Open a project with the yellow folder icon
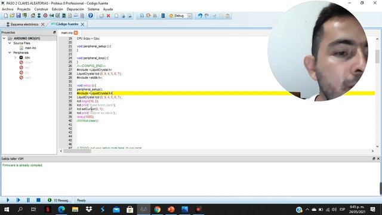This screenshot has height=215, width=382. [x=12, y=16]
